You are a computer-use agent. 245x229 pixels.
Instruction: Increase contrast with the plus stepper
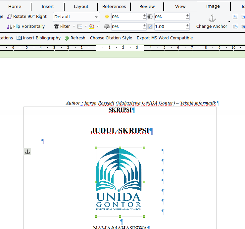pos(187,15)
